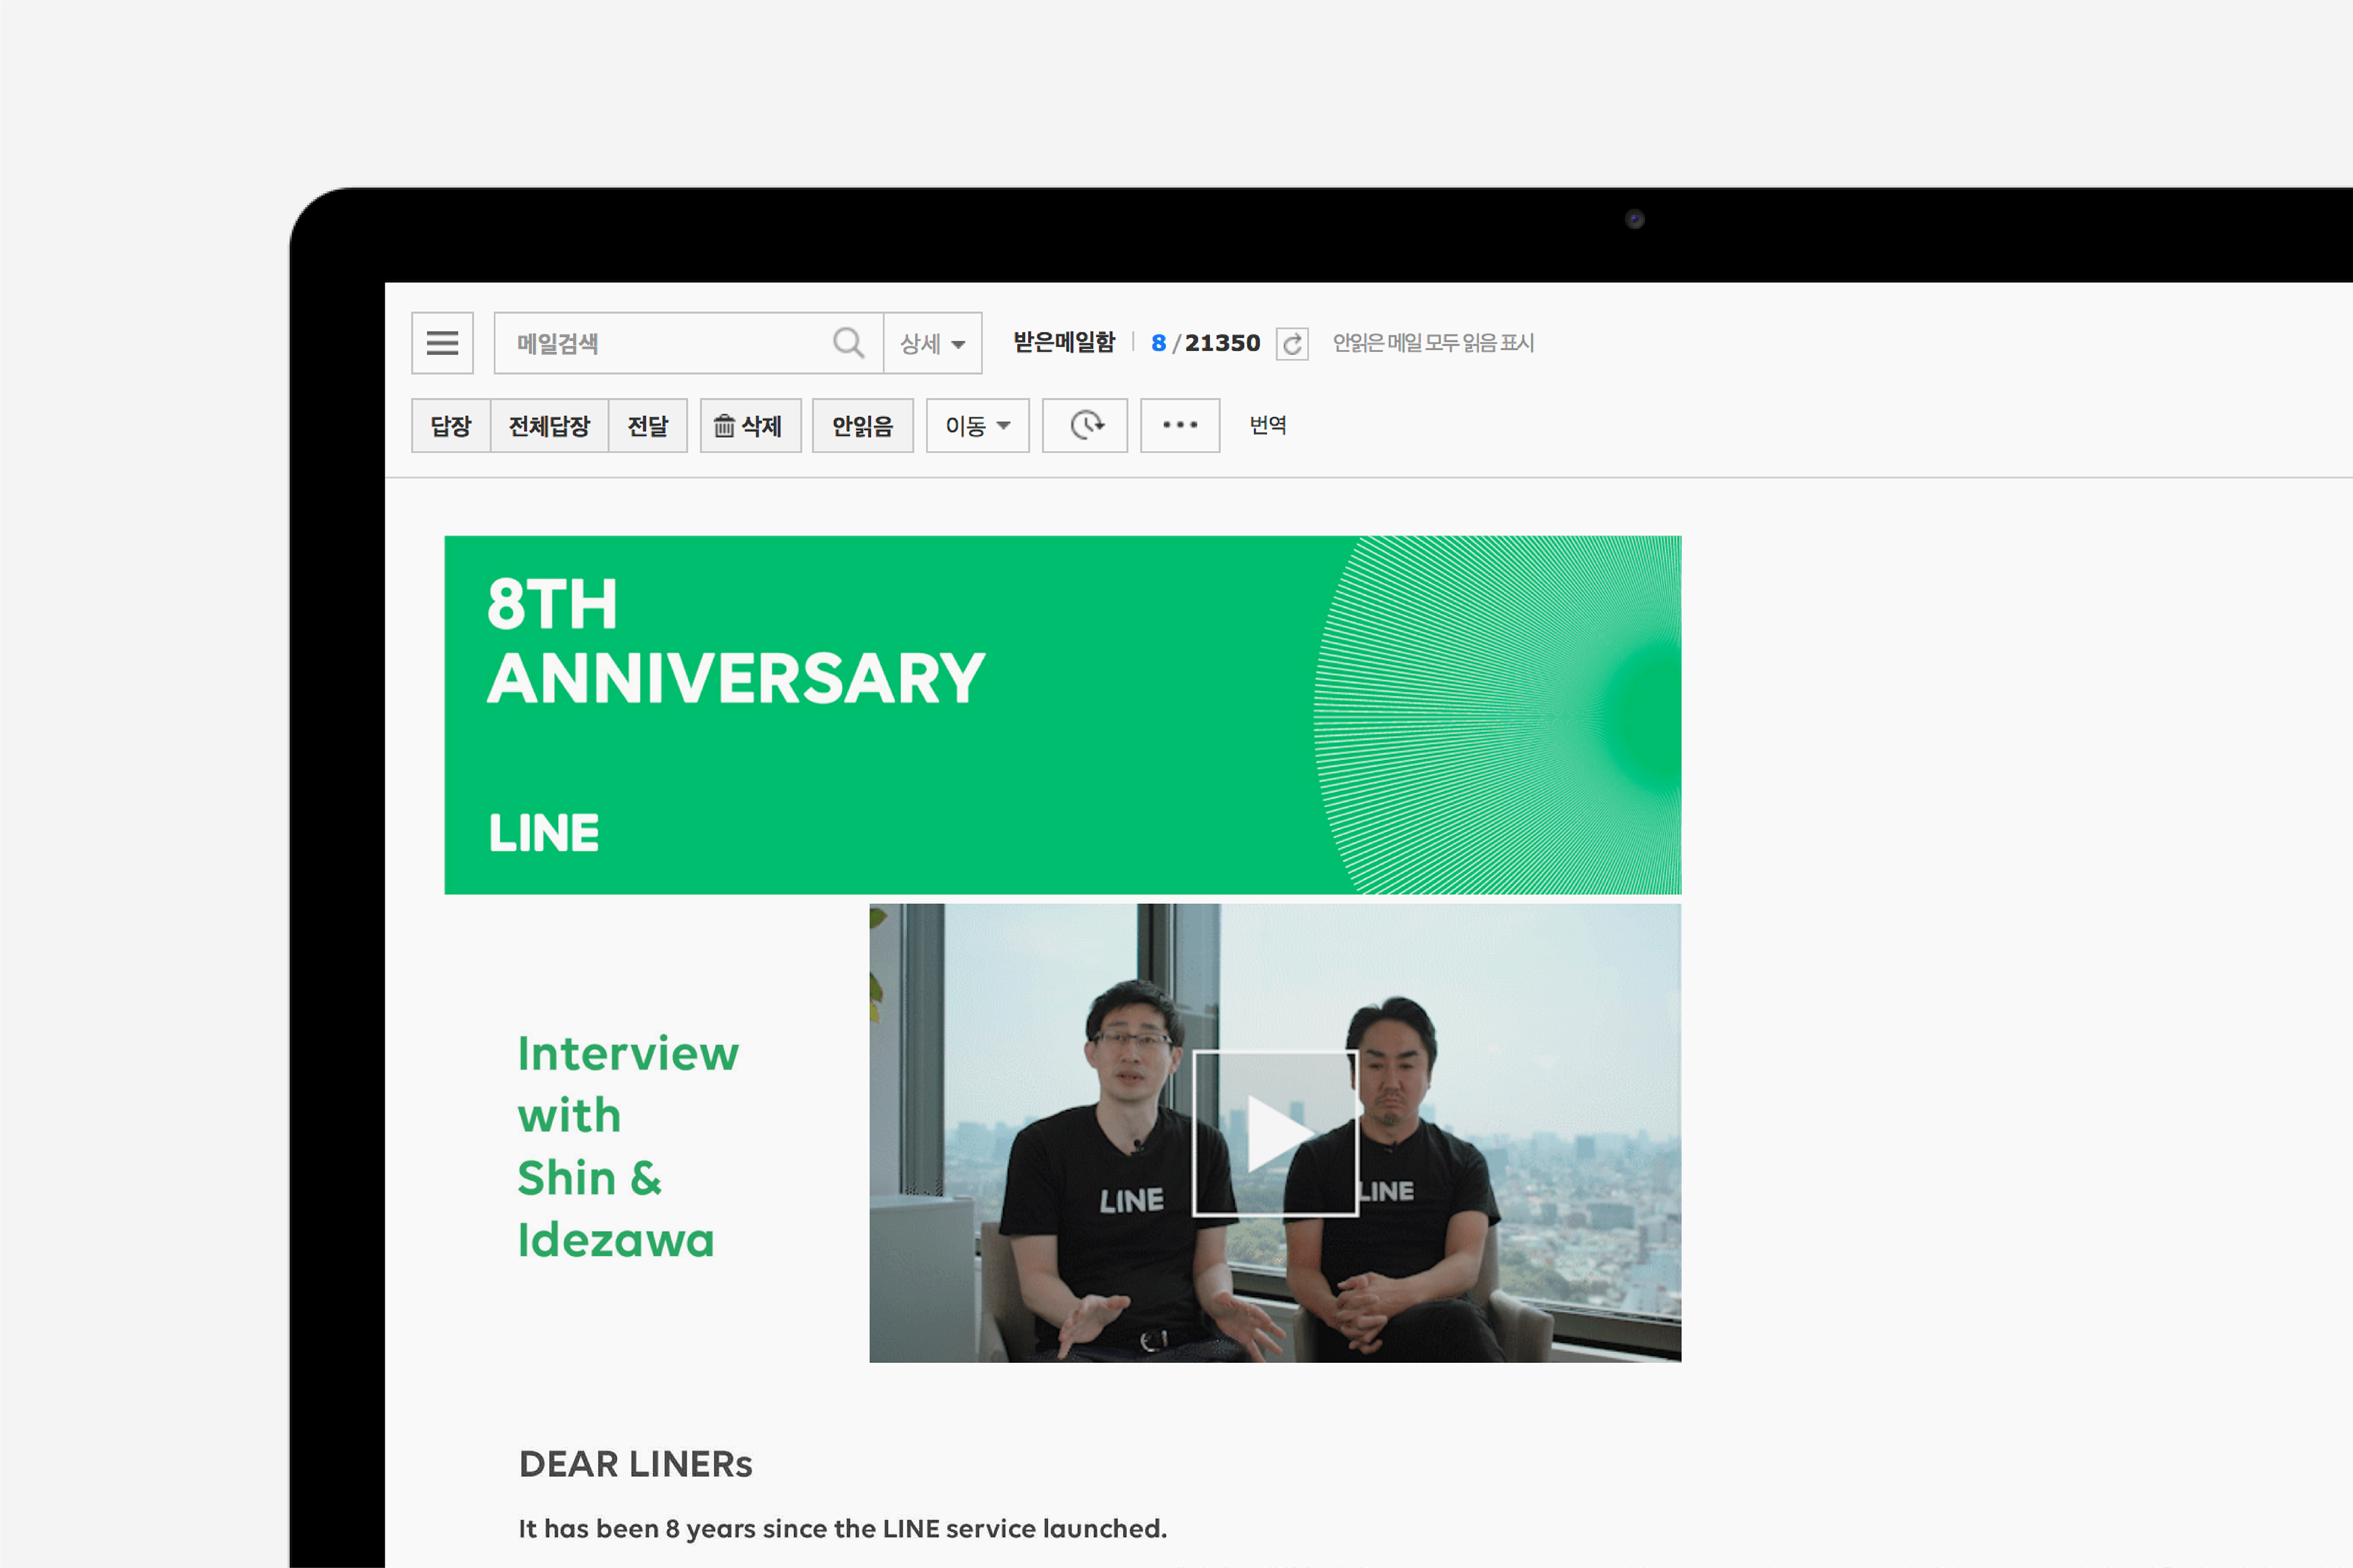This screenshot has width=2353, height=1568.
Task: Expand the 상세 search options dropdown
Action: pos(931,344)
